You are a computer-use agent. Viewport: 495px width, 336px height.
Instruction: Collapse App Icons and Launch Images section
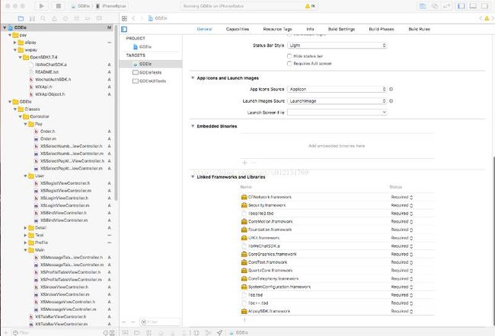point(192,78)
